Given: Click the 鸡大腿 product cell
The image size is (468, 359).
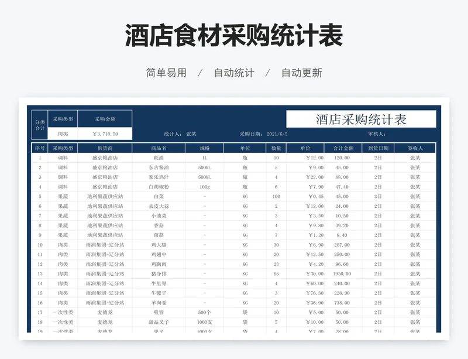Looking at the screenshot, I should tap(159, 245).
